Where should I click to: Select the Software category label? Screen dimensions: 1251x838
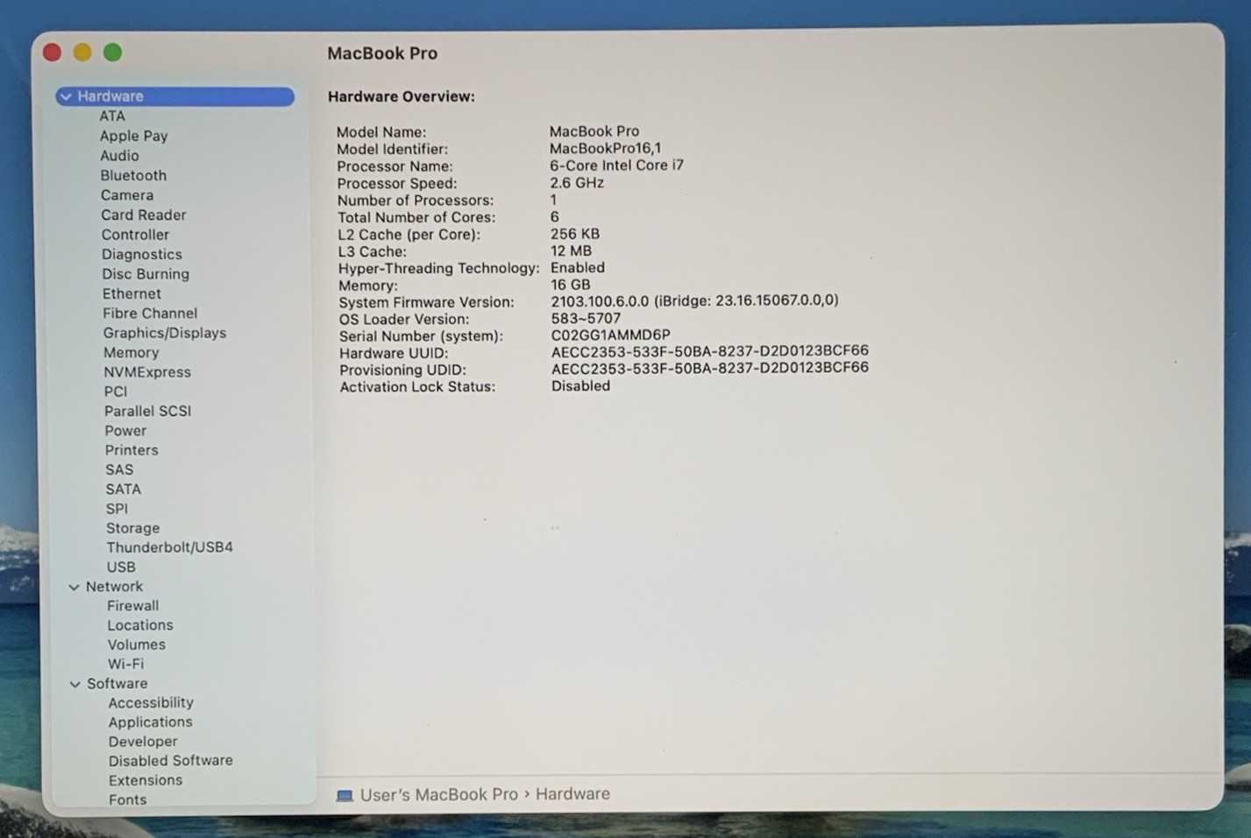click(117, 684)
